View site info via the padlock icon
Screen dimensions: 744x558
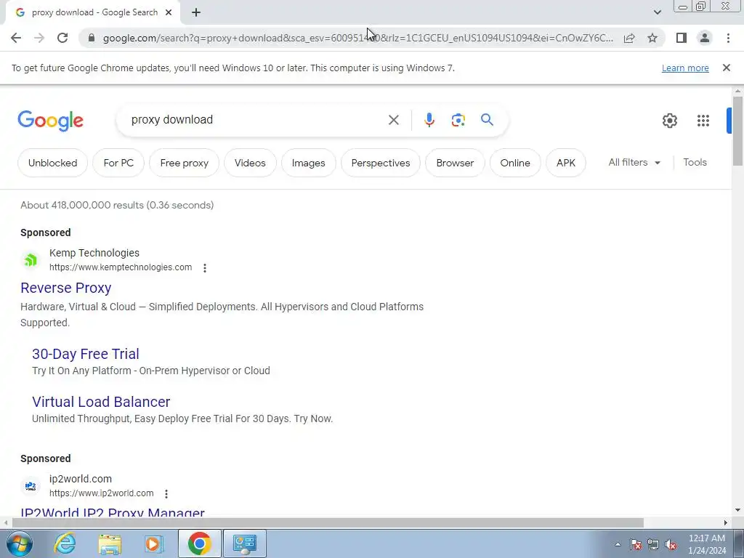pyautogui.click(x=92, y=38)
